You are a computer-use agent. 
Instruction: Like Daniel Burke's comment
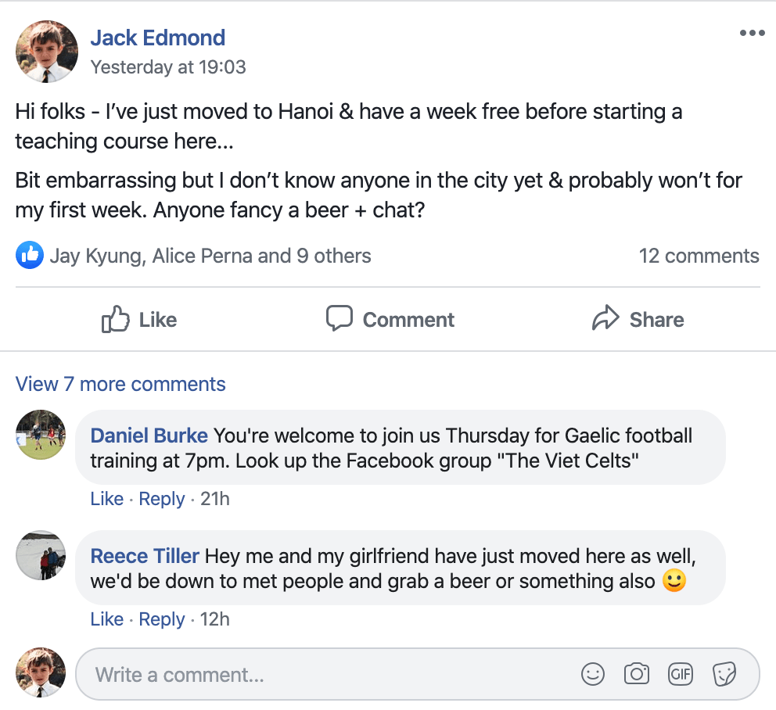[x=106, y=499]
